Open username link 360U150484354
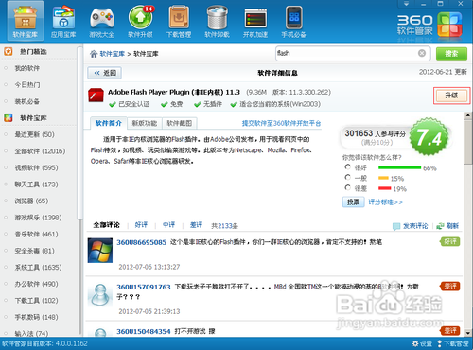This screenshot has height=350, width=473. (144, 331)
